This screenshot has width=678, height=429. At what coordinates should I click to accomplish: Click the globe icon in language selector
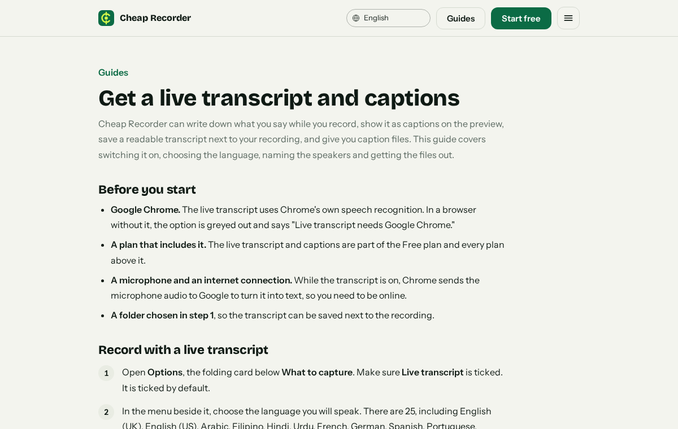click(x=356, y=18)
